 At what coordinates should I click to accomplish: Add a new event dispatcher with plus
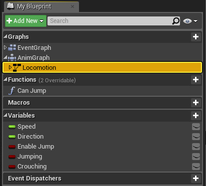[195, 179]
